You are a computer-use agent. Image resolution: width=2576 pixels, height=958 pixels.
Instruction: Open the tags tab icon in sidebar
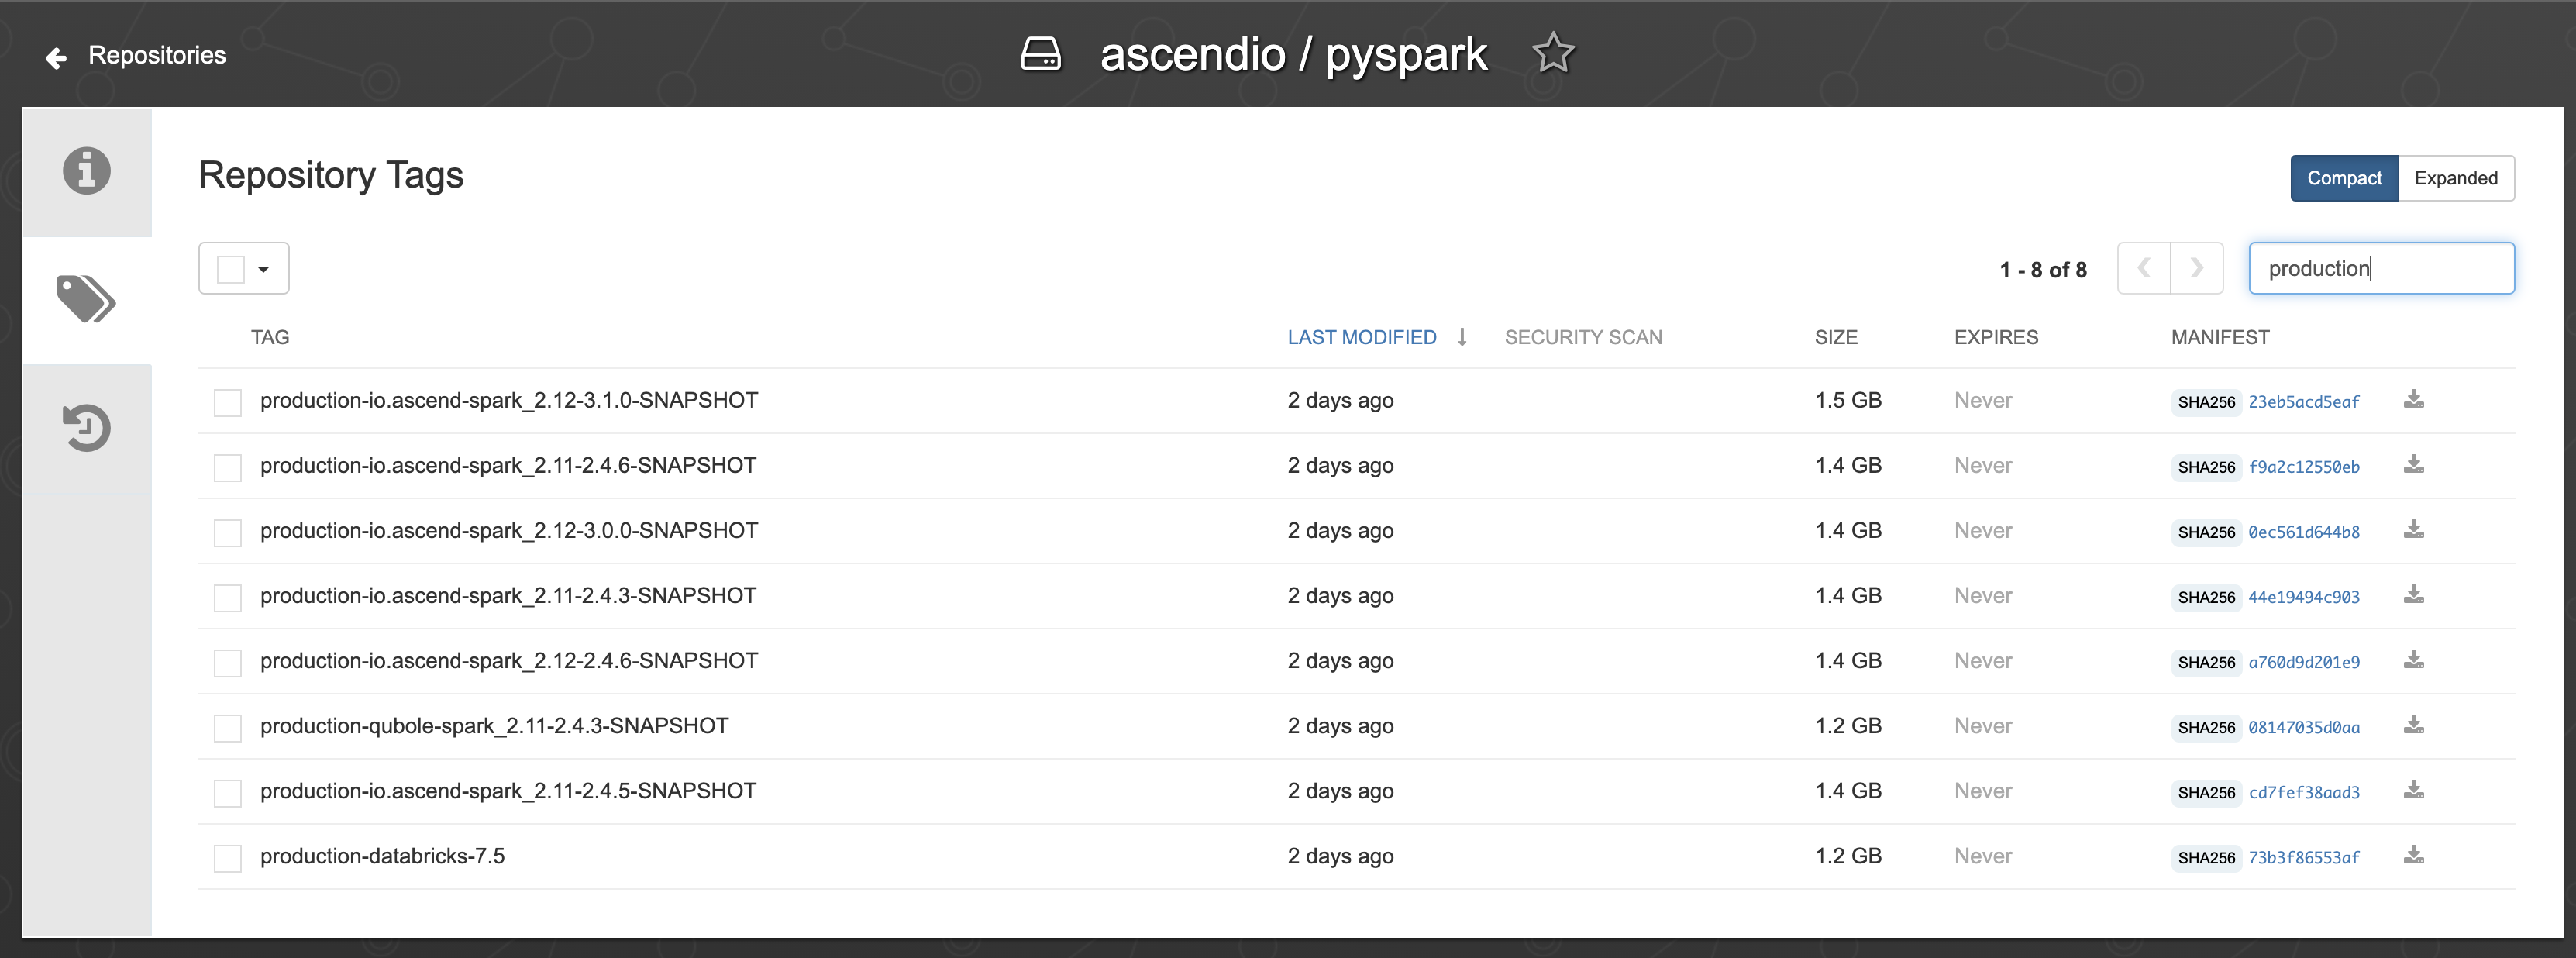[x=87, y=299]
